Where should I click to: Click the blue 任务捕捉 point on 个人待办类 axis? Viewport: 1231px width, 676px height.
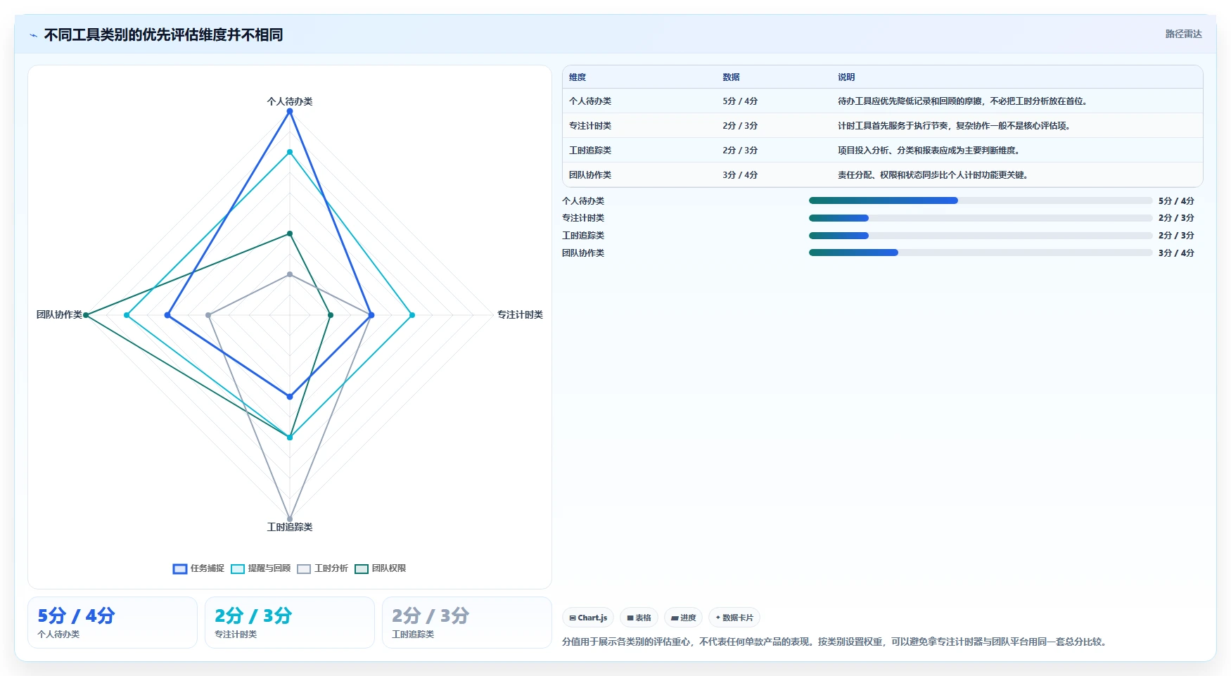(290, 111)
